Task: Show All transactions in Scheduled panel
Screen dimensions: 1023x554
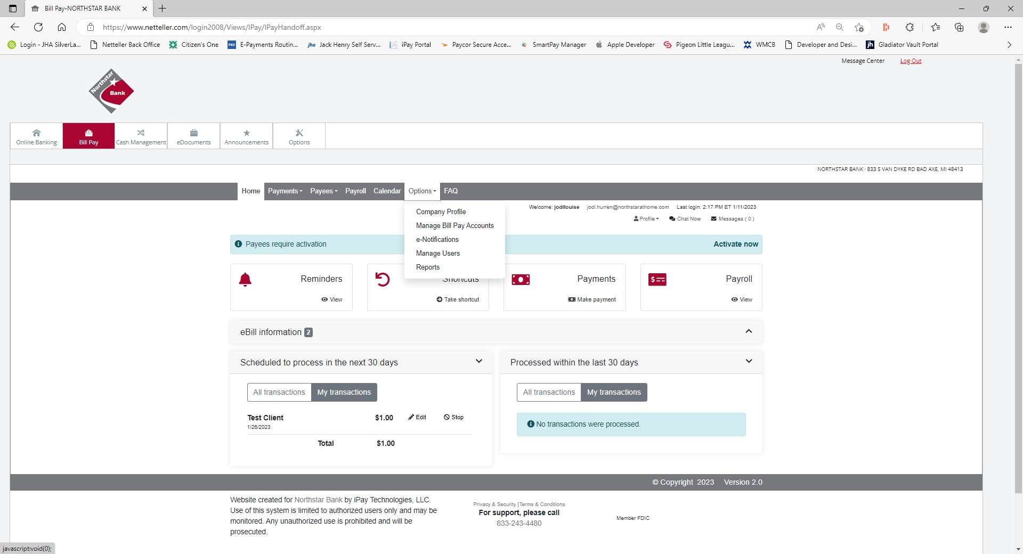Action: [x=279, y=392]
